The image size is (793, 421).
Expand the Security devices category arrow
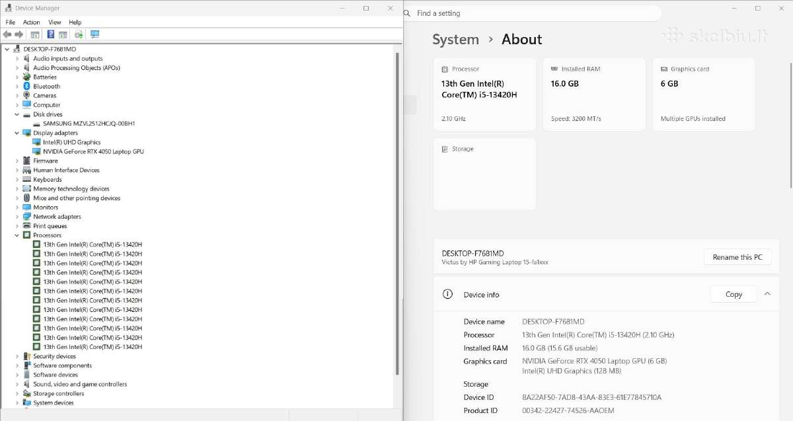pyautogui.click(x=17, y=356)
